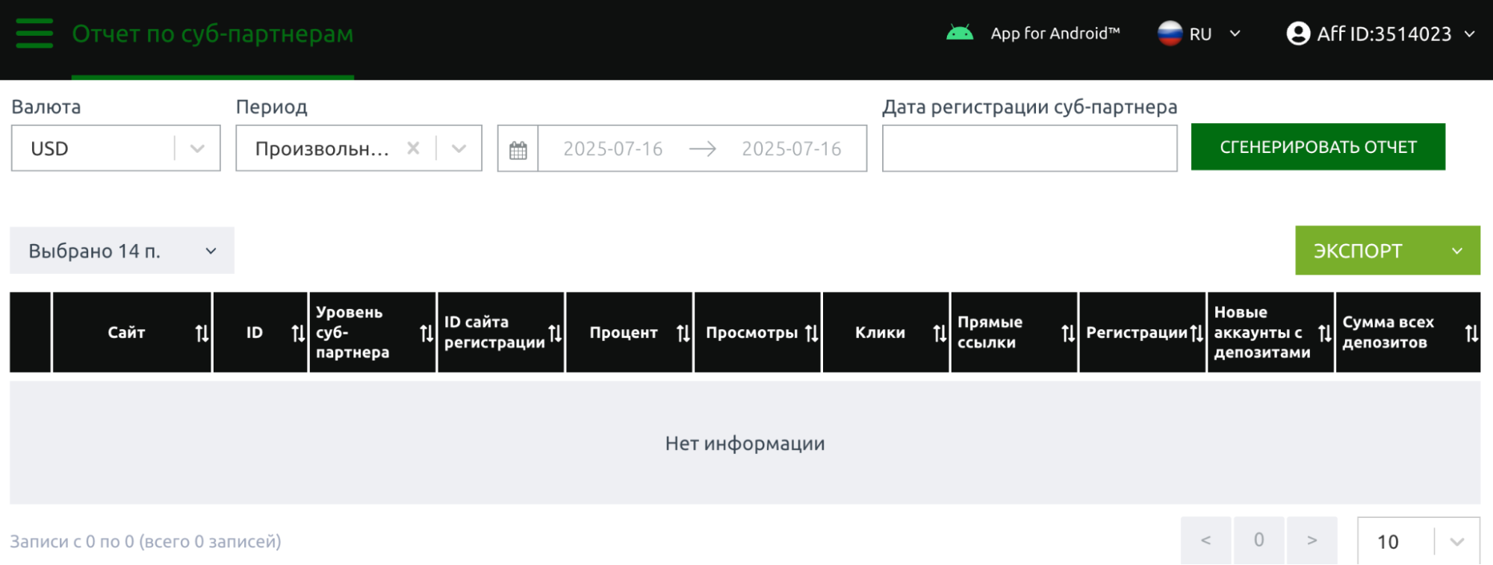The image size is (1493, 565).
Task: Sort table by ID column
Action: [298, 333]
